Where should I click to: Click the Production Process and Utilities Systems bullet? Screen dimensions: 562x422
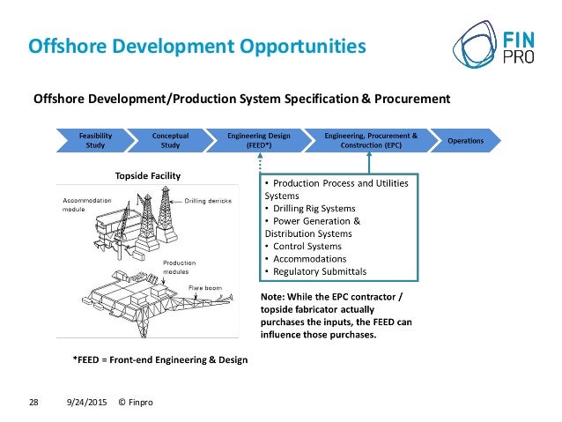coord(336,189)
